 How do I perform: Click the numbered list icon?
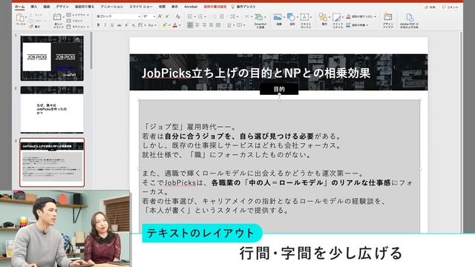[x=200, y=16]
